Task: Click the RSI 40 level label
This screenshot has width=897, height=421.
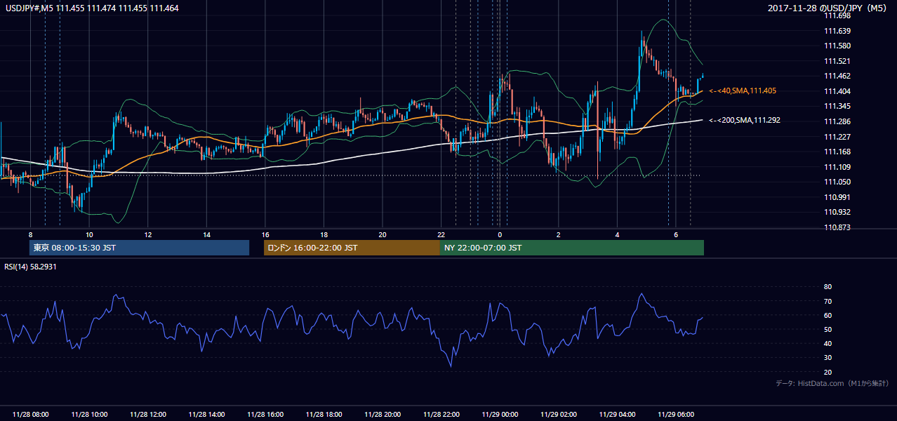Action: click(x=828, y=344)
